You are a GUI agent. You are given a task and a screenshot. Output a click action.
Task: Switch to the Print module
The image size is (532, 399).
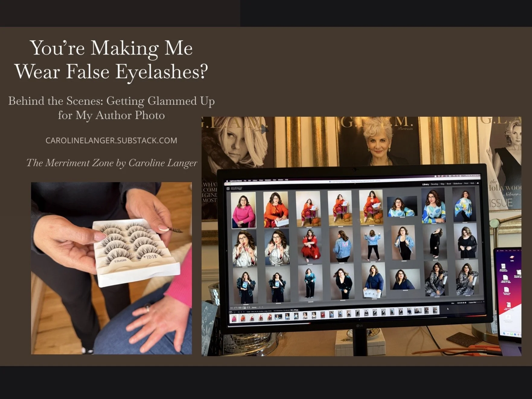(466, 183)
